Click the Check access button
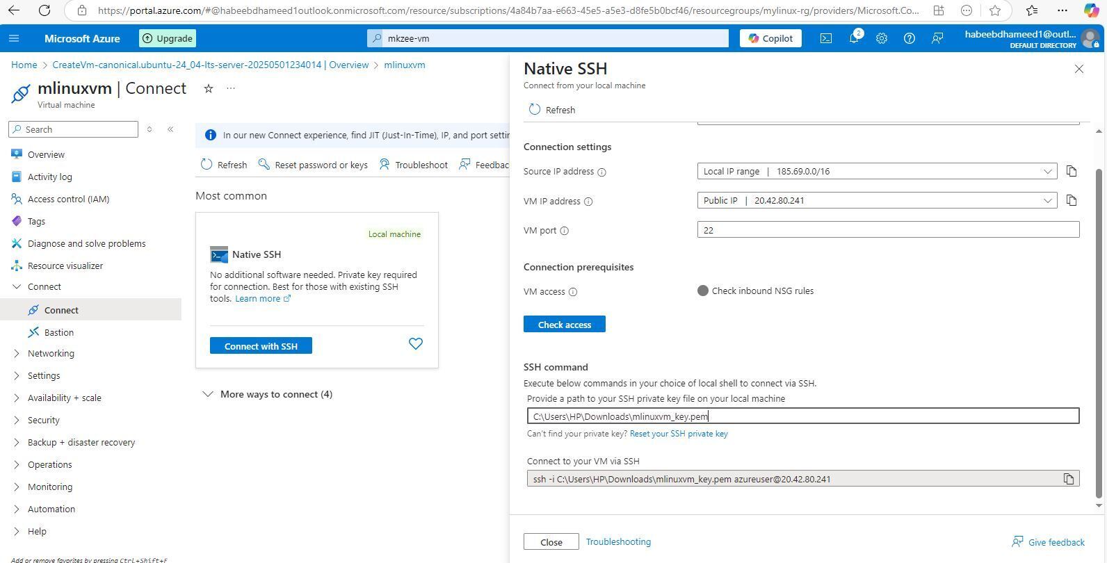1107x563 pixels. 565,325
